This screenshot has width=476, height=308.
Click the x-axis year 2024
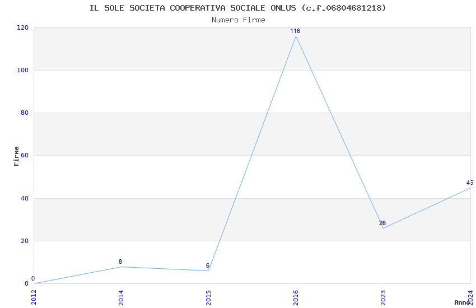point(470,297)
